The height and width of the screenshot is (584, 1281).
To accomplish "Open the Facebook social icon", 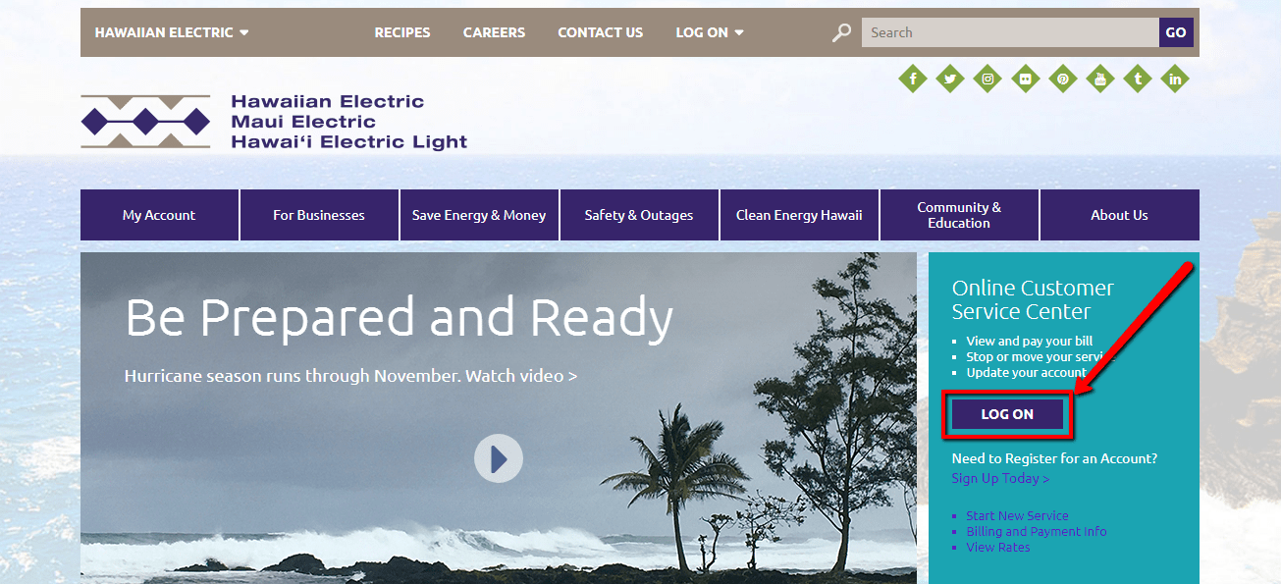I will click(x=913, y=79).
